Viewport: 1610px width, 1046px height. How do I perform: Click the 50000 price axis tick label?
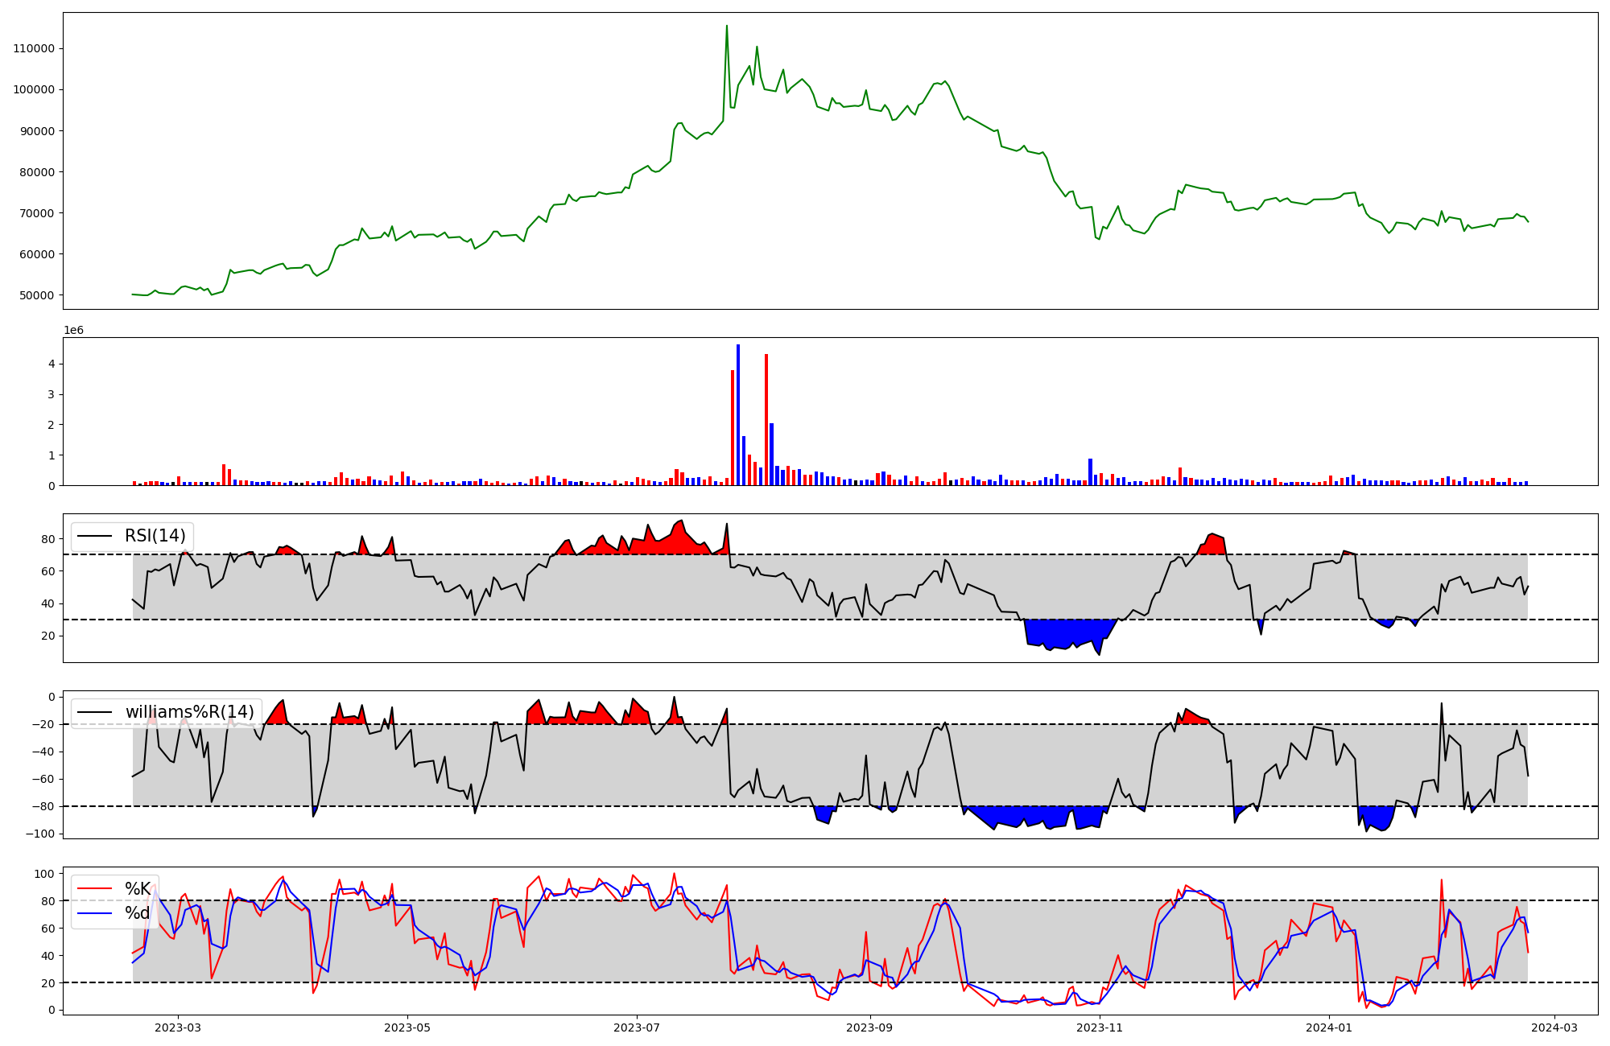pos(36,295)
